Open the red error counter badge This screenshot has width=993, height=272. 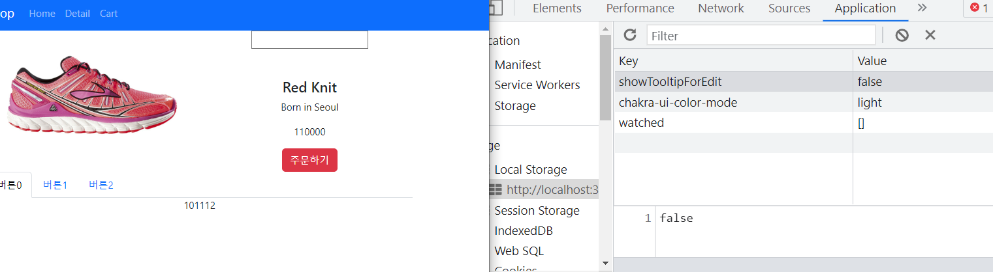979,8
